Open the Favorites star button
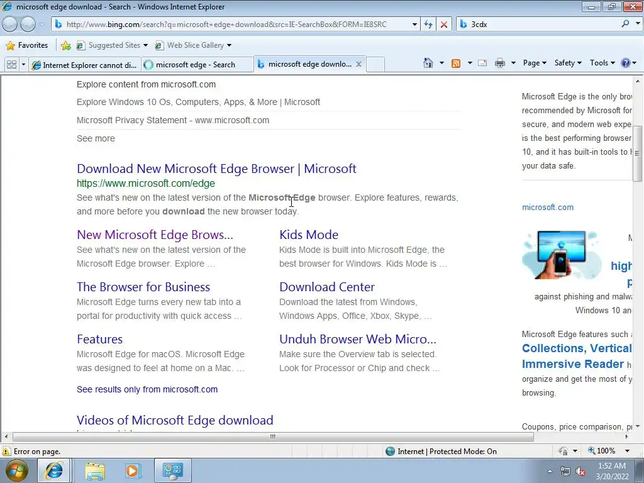Screen dimensions: 644x483 click(28, 45)
